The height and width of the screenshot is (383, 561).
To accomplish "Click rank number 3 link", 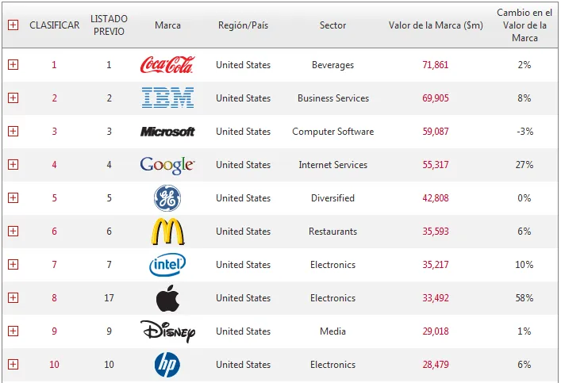I will click(x=54, y=132).
